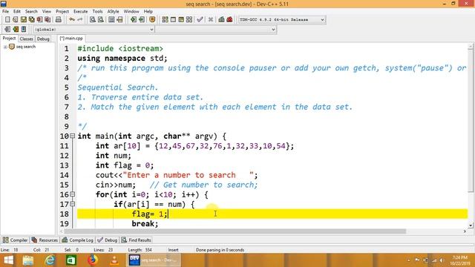Launch Firefox from the taskbar
The height and width of the screenshot is (267, 475).
point(93,260)
